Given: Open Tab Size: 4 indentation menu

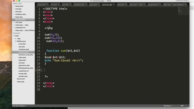Looking at the screenshot, I should tap(167, 106).
